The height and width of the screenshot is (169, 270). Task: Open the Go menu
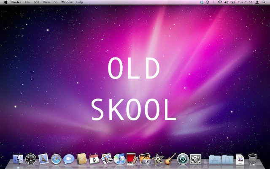[x=55, y=3]
